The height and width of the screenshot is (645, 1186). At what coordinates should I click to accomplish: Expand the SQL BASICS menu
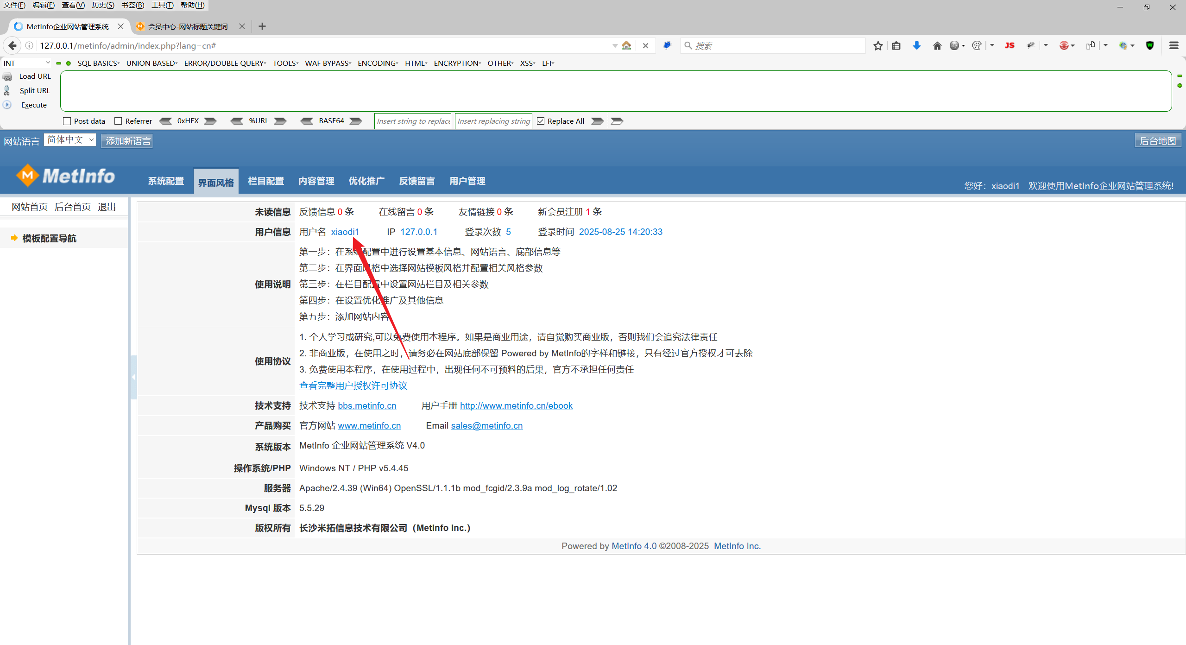pos(98,63)
